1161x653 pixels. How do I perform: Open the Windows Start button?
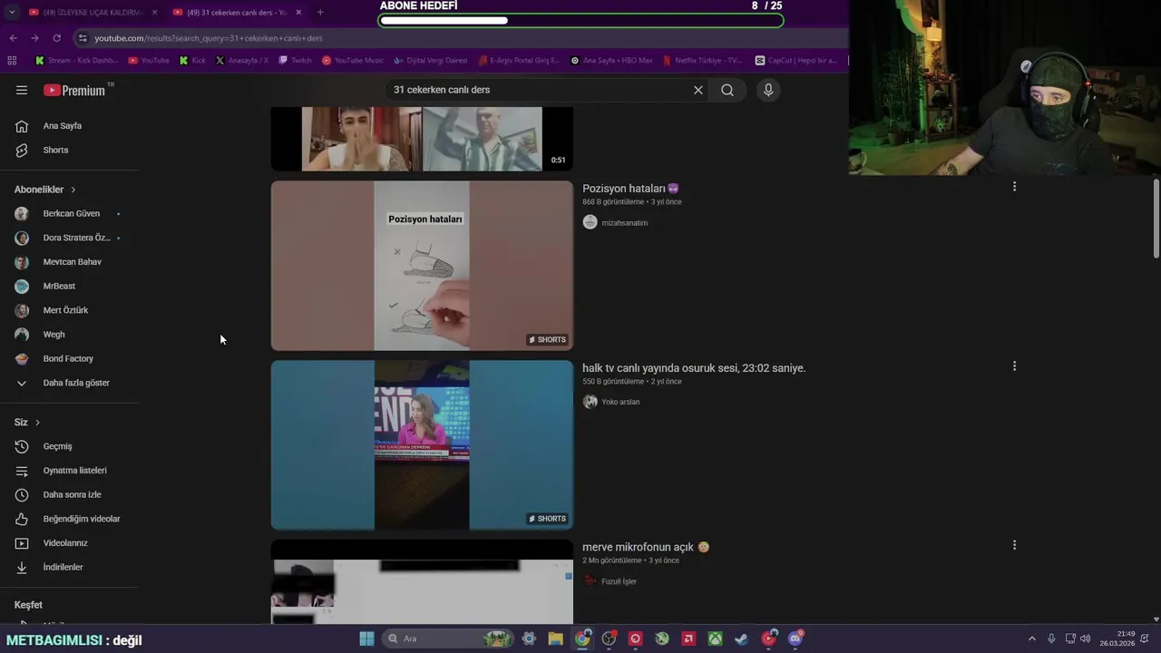click(x=366, y=638)
